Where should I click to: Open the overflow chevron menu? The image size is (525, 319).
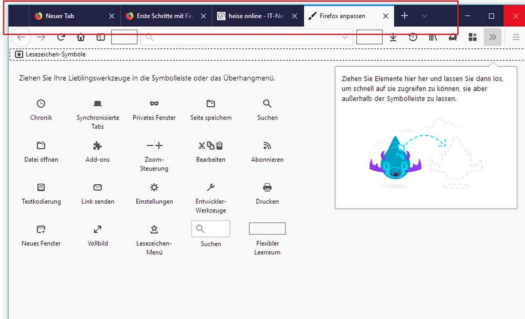pyautogui.click(x=493, y=37)
